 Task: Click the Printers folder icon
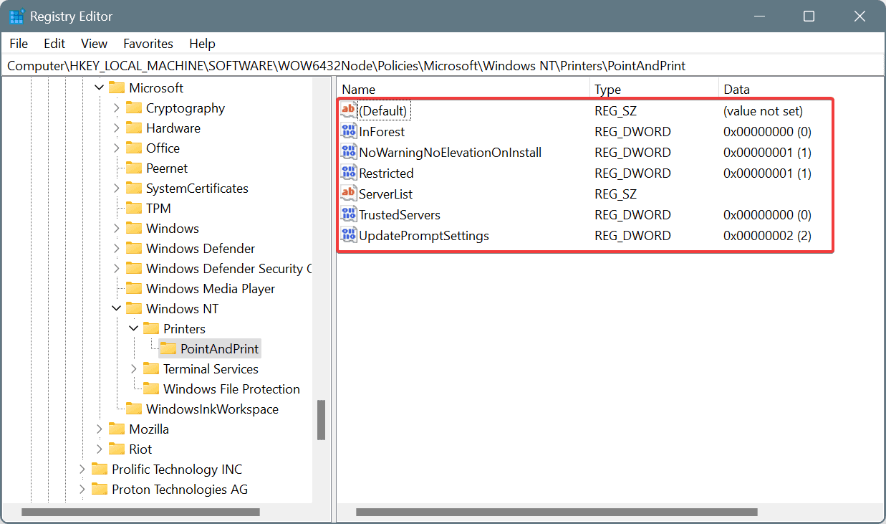pos(151,328)
